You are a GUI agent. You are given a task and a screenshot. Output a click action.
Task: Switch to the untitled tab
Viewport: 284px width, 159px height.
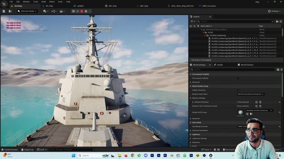click(80, 6)
